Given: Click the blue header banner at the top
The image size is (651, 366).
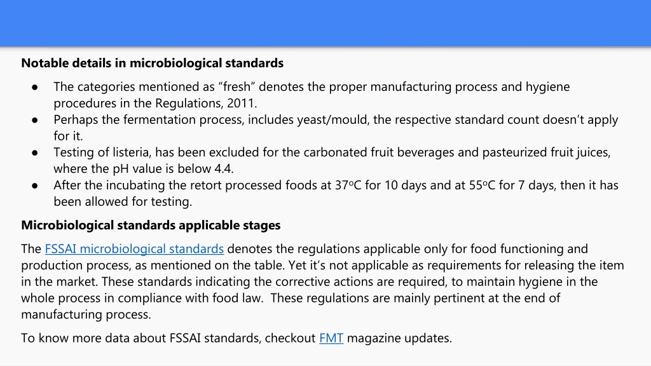Looking at the screenshot, I should pyautogui.click(x=325, y=23).
